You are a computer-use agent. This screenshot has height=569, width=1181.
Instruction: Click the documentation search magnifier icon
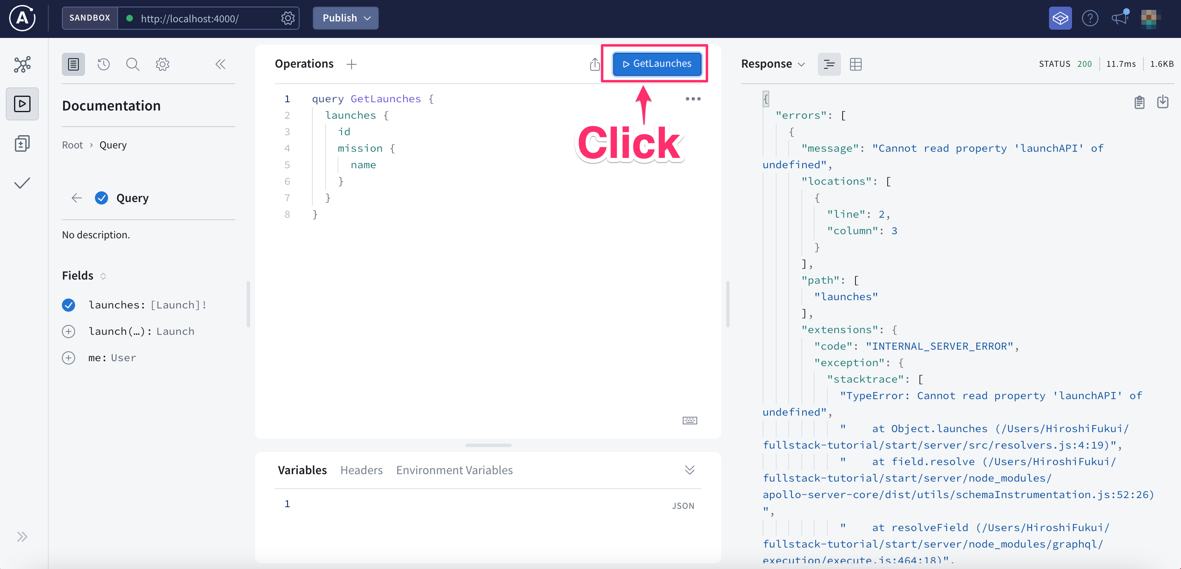click(x=132, y=64)
